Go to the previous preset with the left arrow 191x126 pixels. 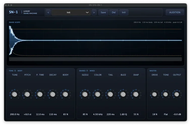tap(48, 12)
